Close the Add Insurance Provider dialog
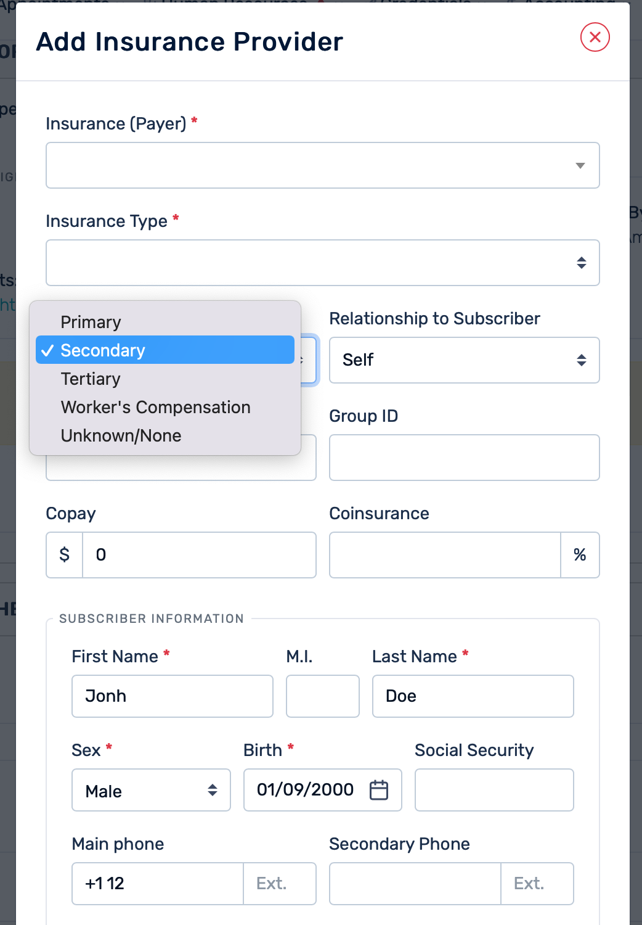Viewport: 642px width, 925px height. (595, 38)
